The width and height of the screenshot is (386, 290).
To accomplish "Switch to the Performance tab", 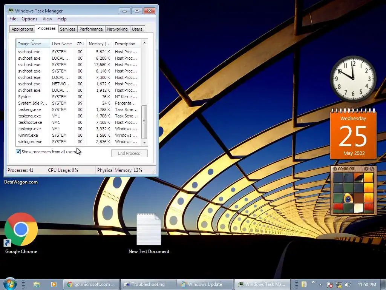I will [x=91, y=29].
